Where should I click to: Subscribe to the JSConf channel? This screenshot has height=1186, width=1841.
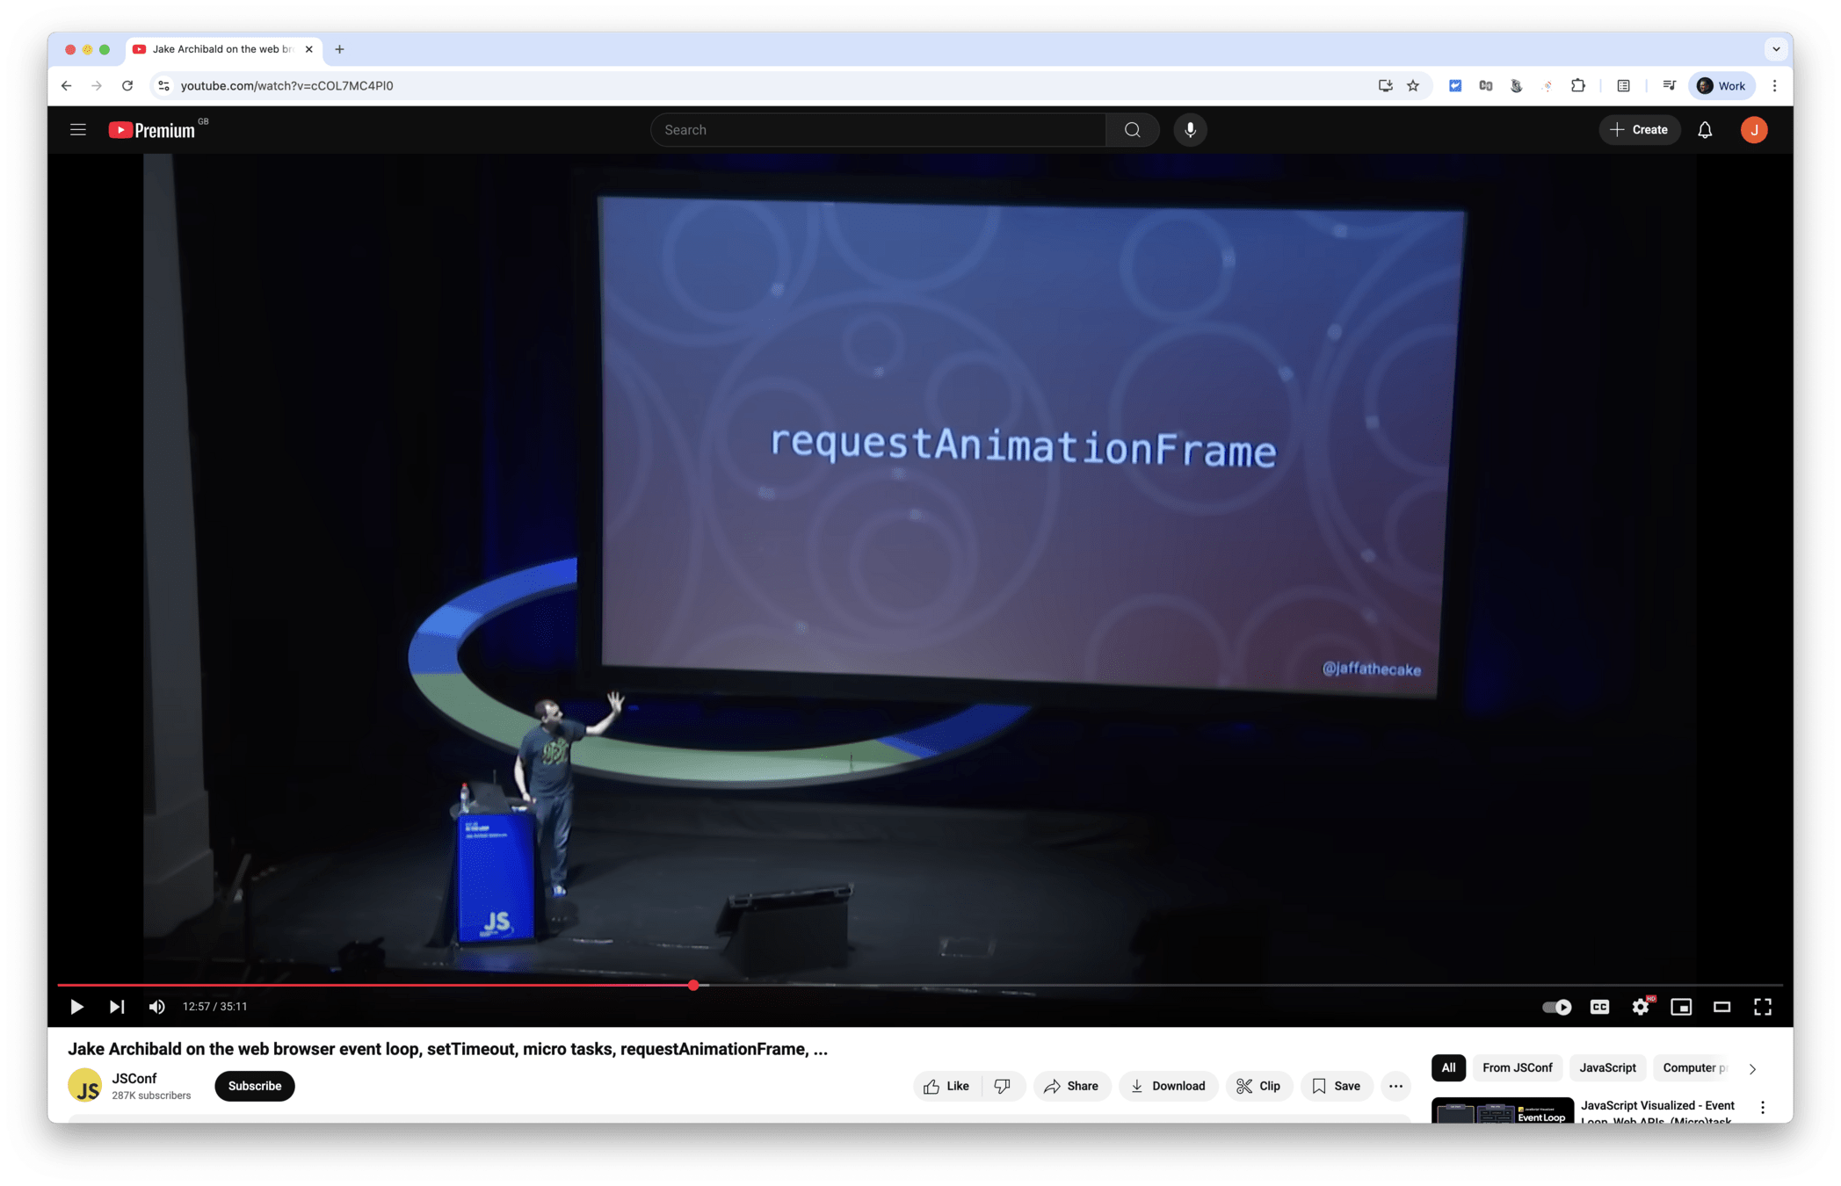[255, 1087]
